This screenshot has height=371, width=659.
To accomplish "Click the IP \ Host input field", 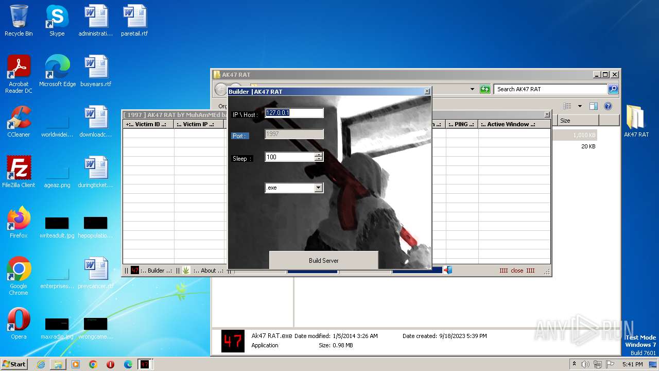I will pos(294,113).
